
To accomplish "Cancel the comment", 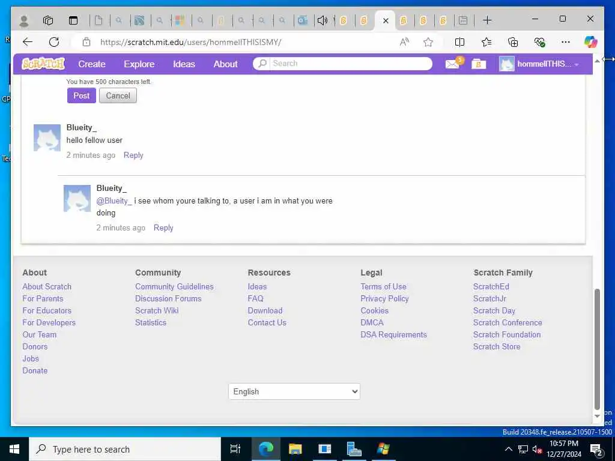I will (118, 95).
